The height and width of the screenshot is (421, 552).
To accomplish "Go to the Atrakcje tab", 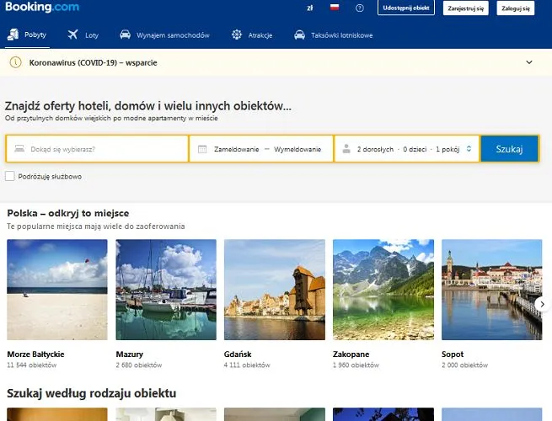I will tap(252, 35).
